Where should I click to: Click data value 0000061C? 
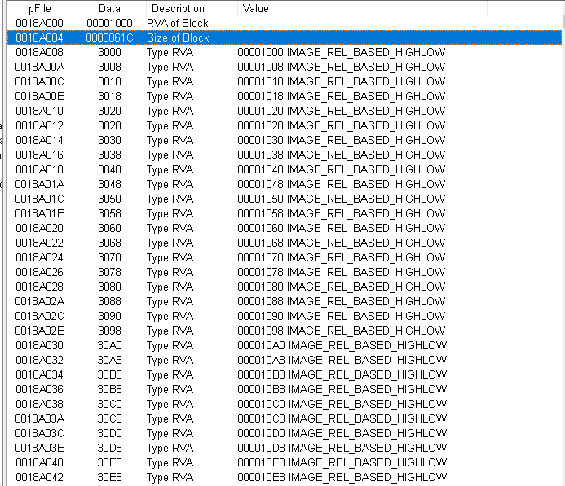point(109,37)
